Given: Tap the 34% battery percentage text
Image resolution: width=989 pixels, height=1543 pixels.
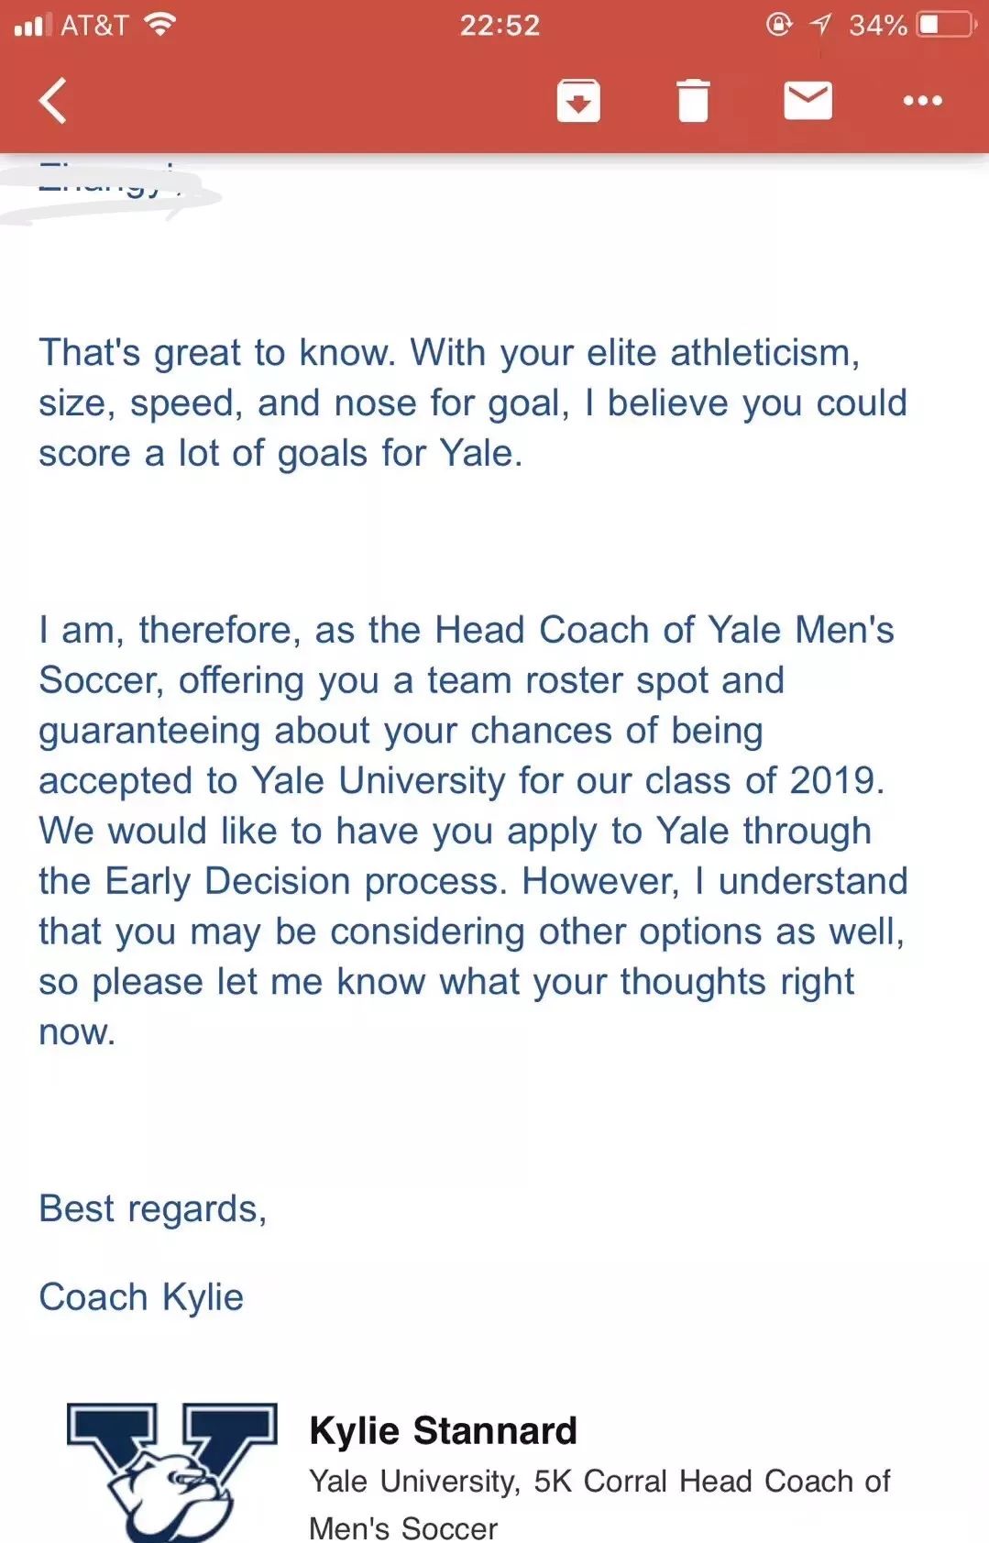Looking at the screenshot, I should tap(877, 25).
